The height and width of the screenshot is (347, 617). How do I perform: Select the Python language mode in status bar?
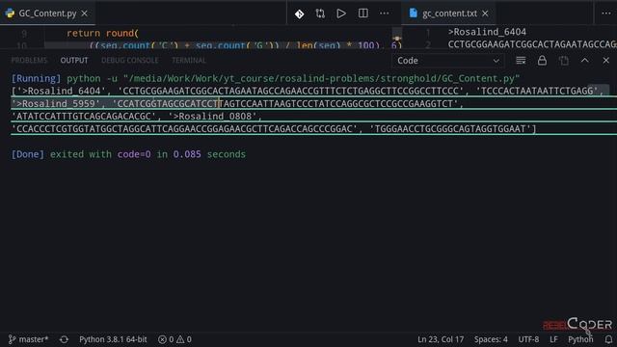[580, 339]
